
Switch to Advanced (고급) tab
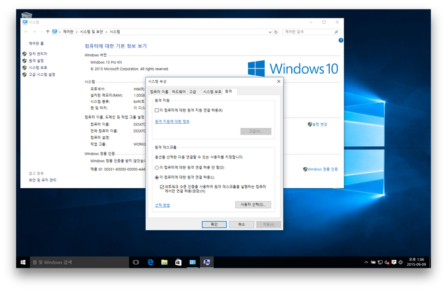pyautogui.click(x=193, y=91)
